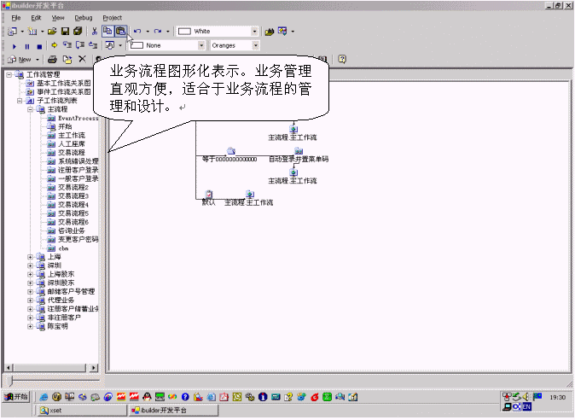Select 交易流程2 in the workflow tree
The image size is (575, 420).
point(73,187)
